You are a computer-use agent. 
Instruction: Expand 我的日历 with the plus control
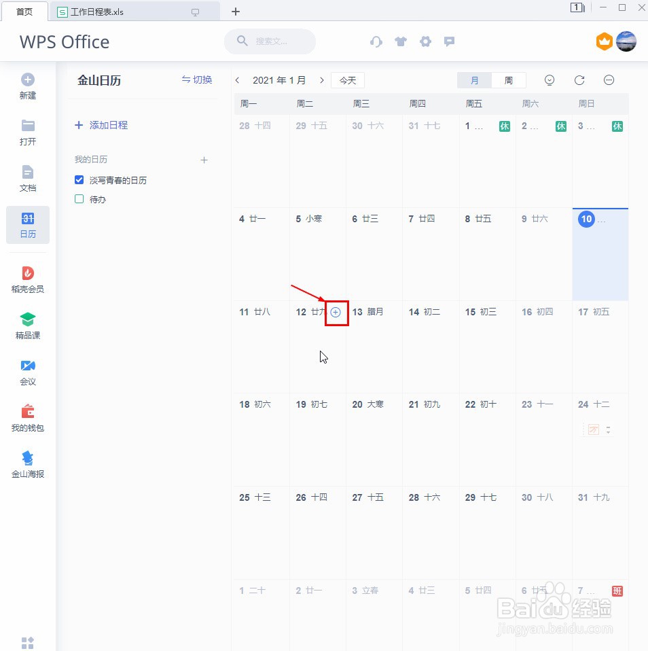pyautogui.click(x=204, y=160)
